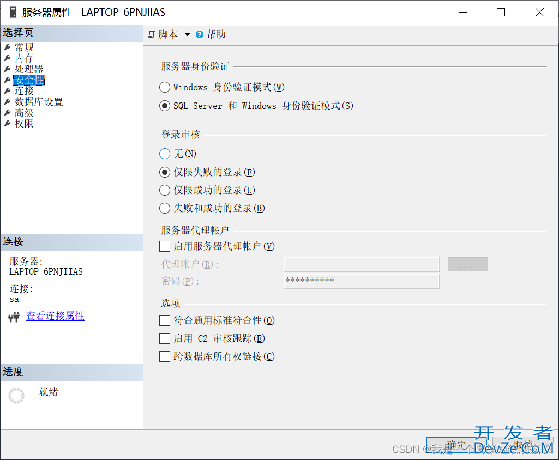Click the progress spinner icon
Viewport: 559px width, 460px height.
point(16,396)
